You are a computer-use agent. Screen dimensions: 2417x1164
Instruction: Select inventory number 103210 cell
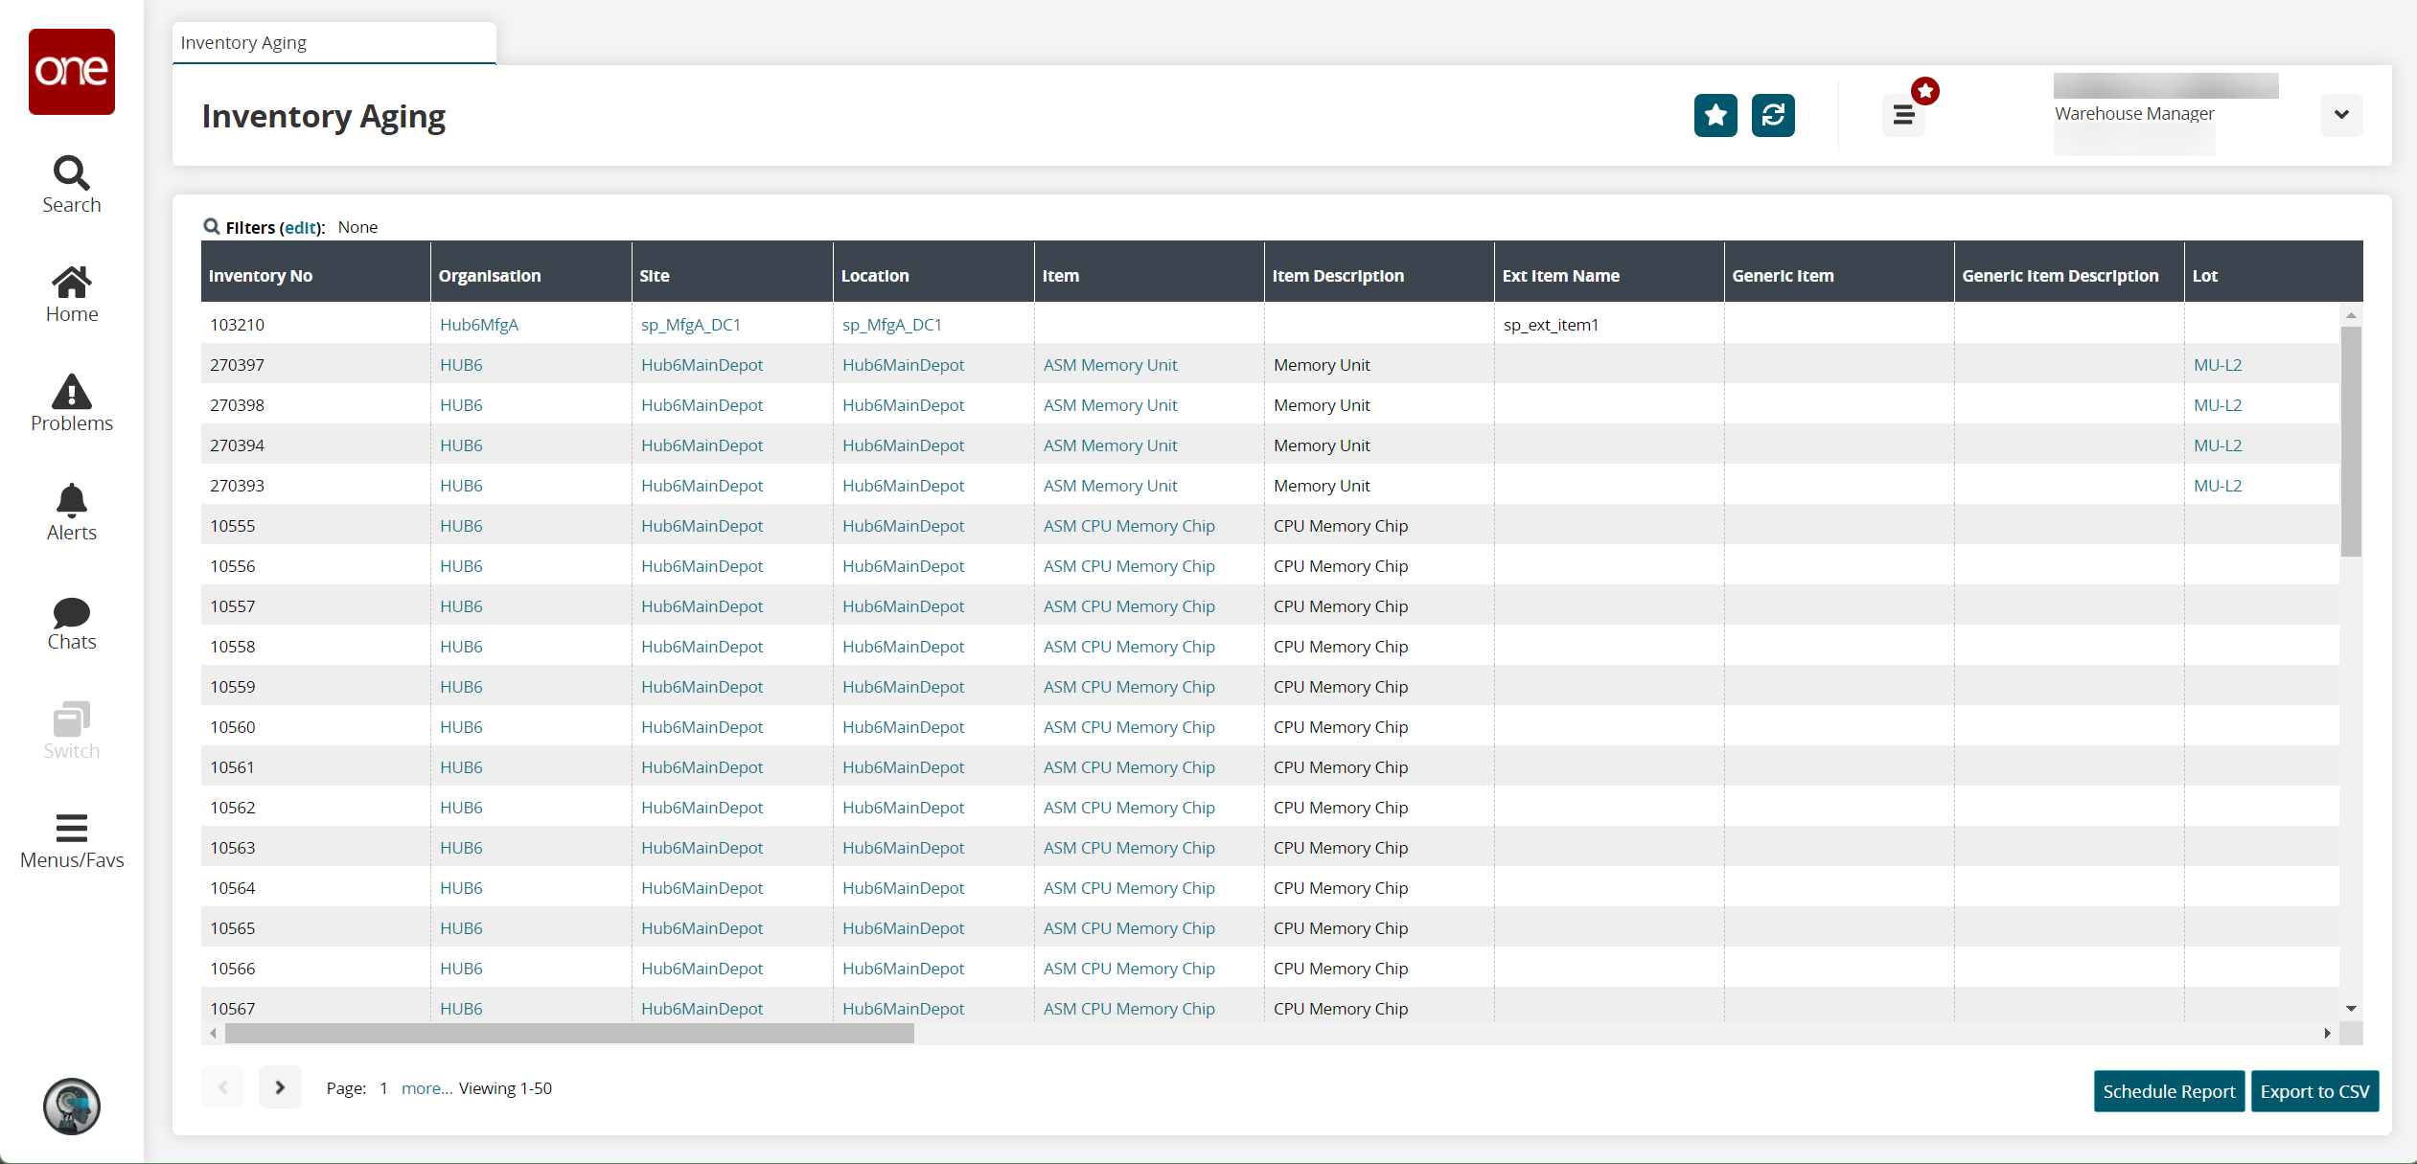click(315, 325)
